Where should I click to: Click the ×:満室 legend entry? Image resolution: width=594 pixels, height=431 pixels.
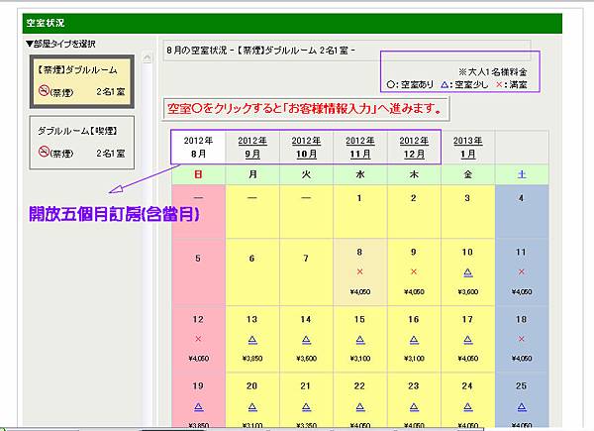(512, 84)
